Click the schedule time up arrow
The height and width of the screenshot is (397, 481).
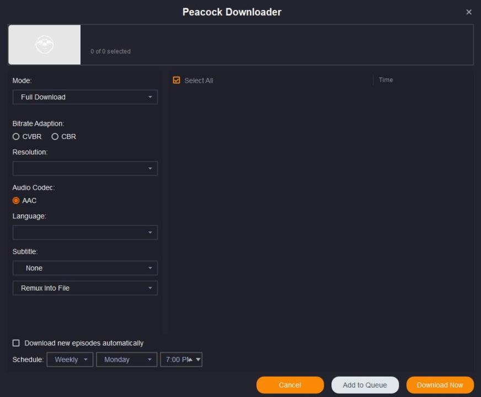click(x=190, y=360)
